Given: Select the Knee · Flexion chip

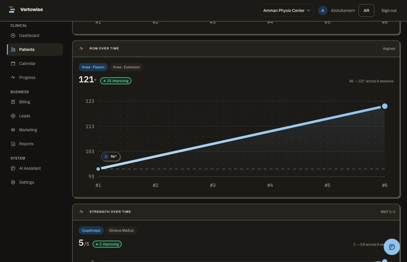Looking at the screenshot, I should 93,67.
